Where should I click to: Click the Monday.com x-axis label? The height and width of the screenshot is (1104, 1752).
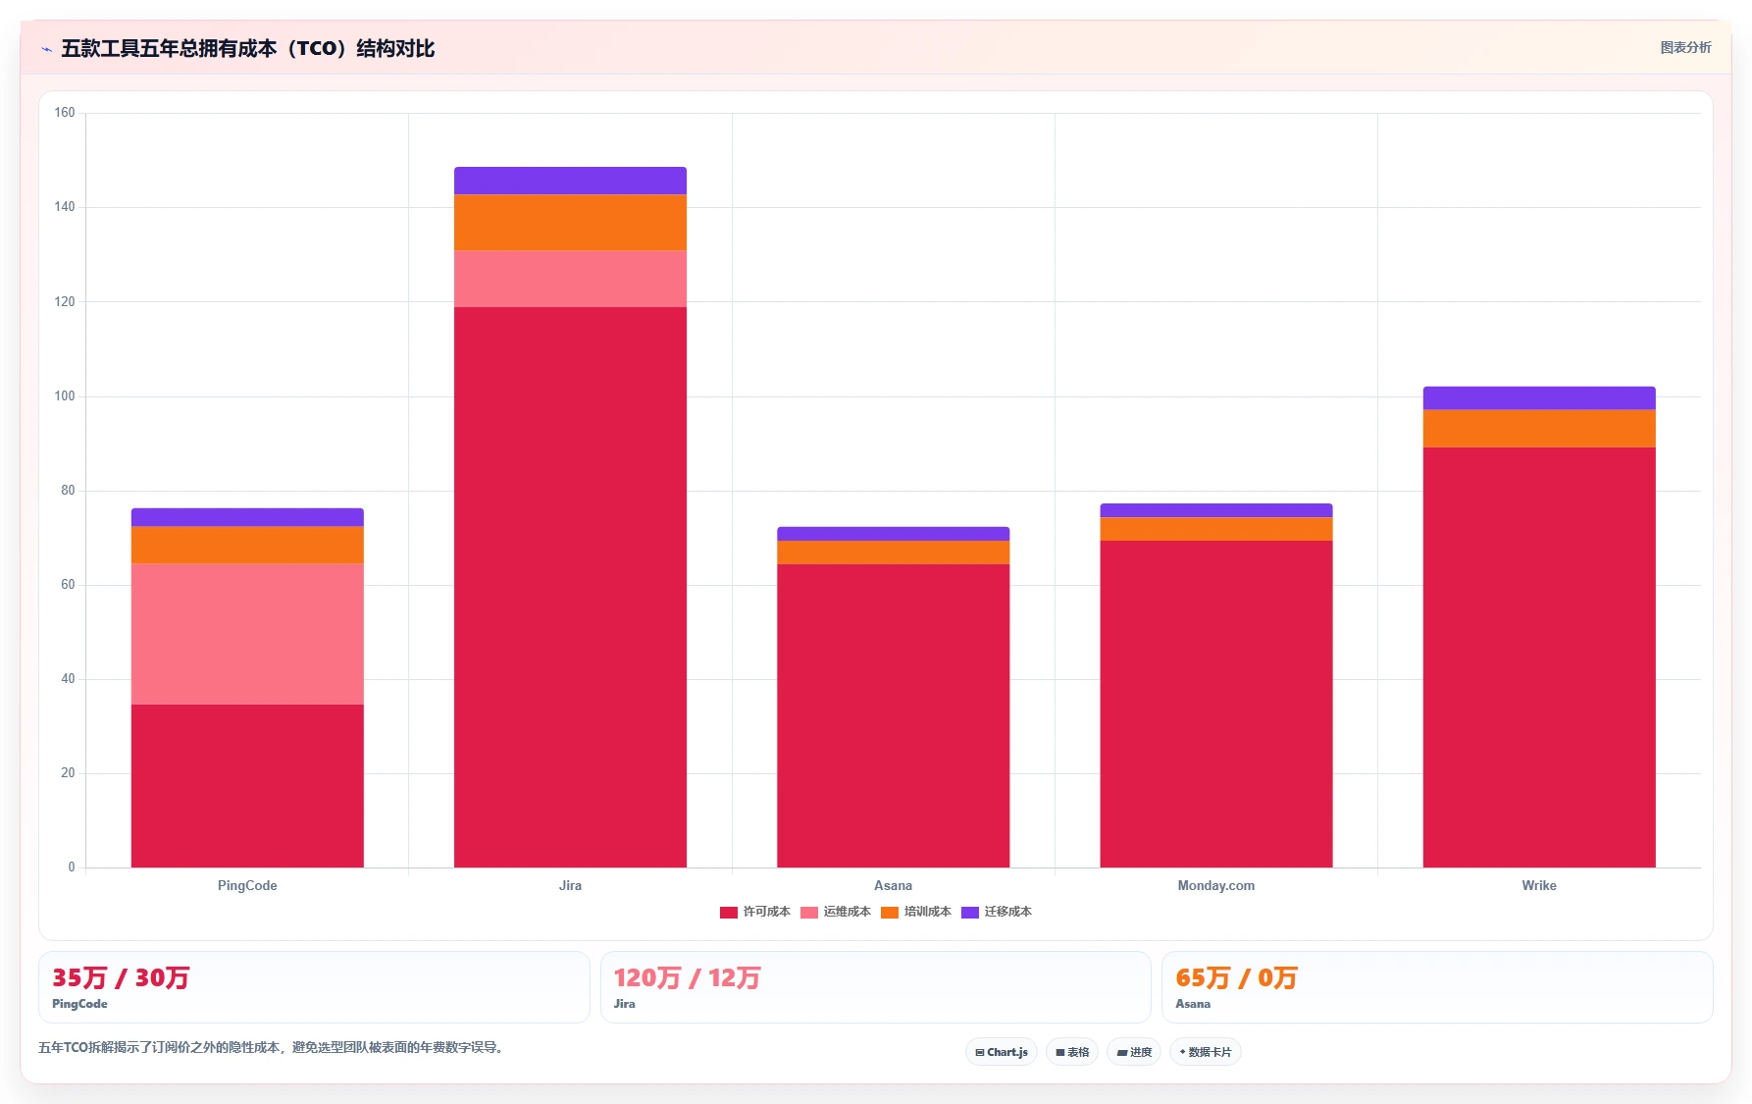[1216, 885]
